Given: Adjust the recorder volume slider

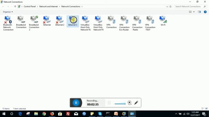Looking at the screenshot, I should (x=120, y=104).
